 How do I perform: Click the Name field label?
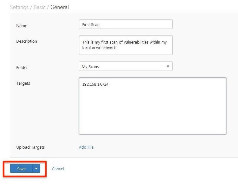coord(22,25)
